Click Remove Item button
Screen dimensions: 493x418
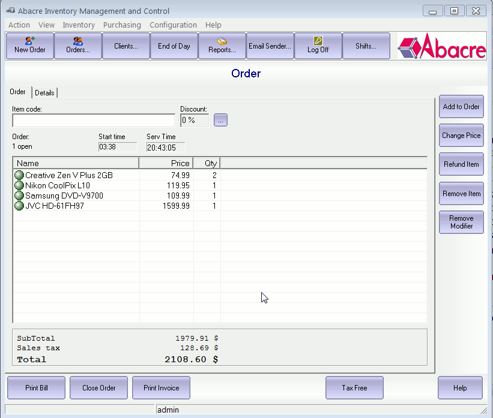461,194
